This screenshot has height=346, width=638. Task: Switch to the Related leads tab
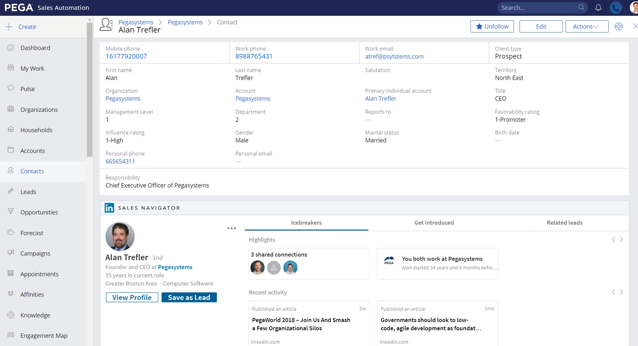pos(564,223)
